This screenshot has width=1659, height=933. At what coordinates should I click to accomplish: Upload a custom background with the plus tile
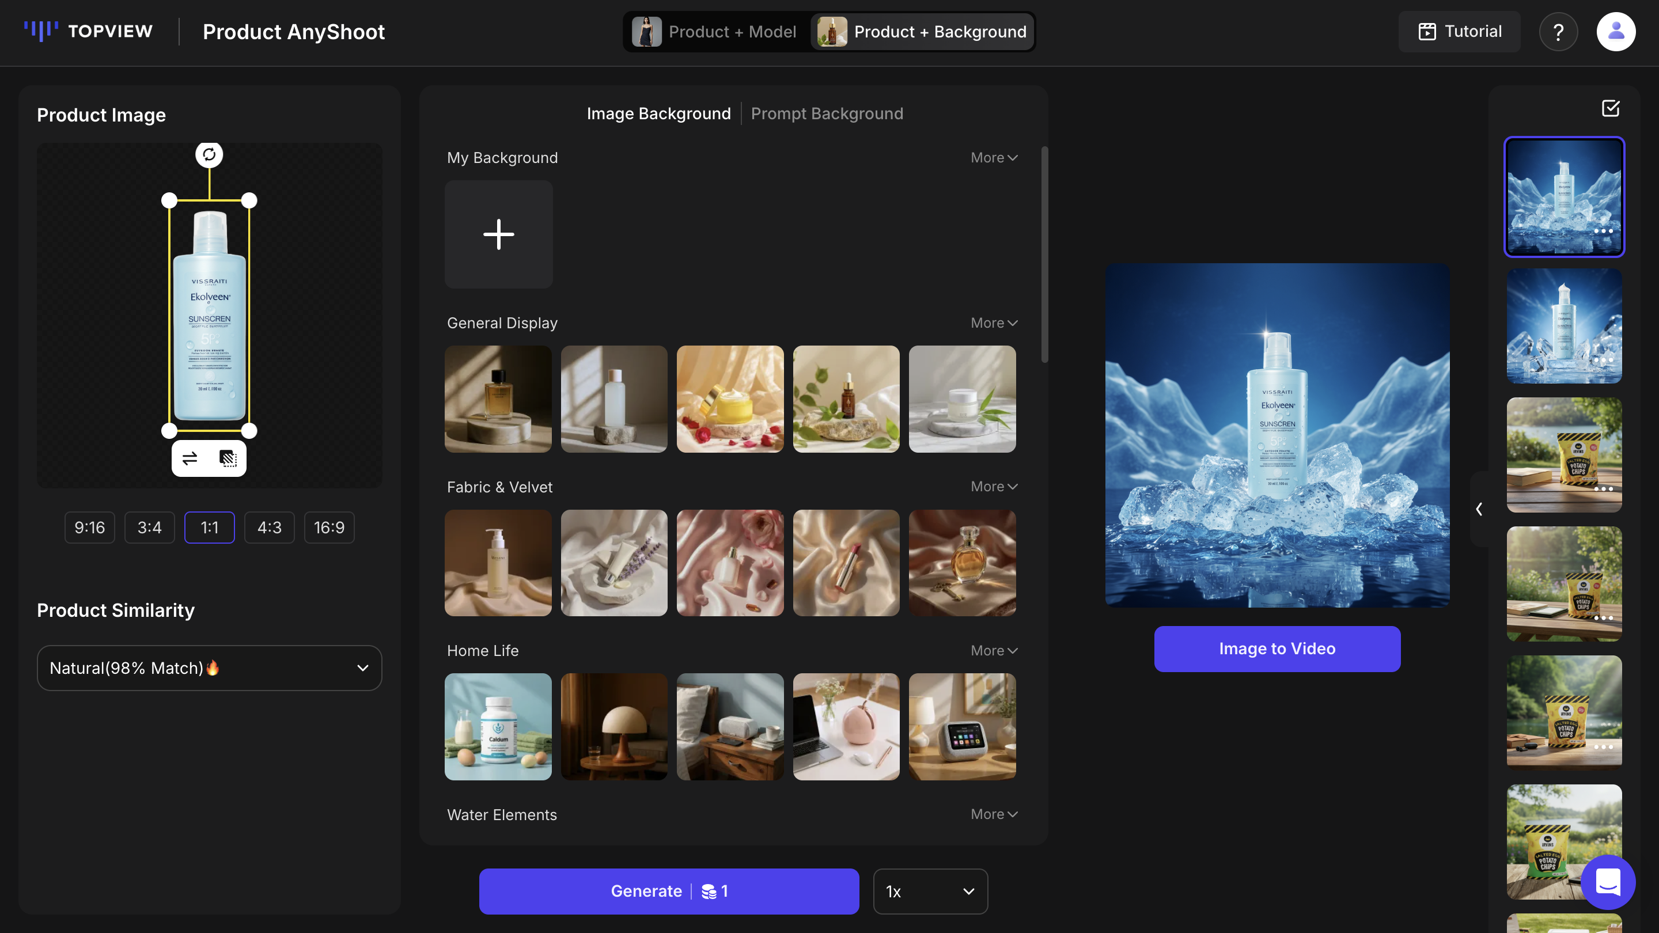[x=498, y=234]
